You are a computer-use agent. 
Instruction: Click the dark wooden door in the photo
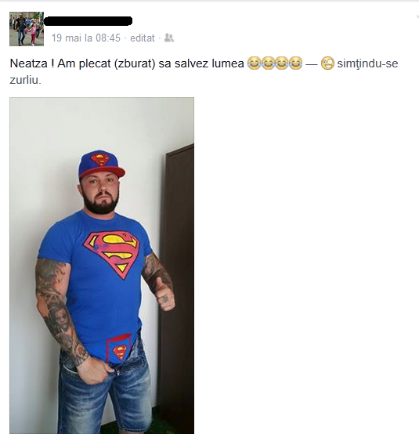click(x=176, y=288)
